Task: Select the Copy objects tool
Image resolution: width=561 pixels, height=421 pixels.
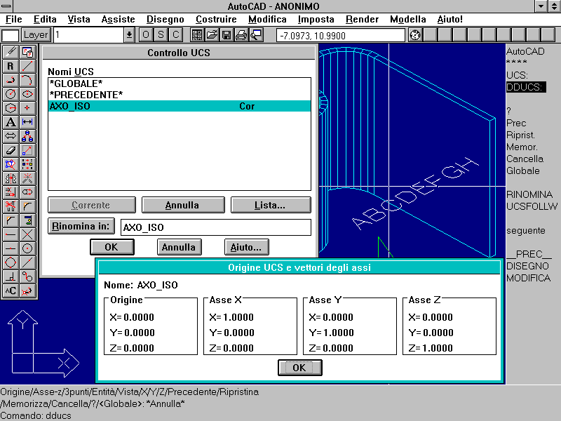Action: 27,136
